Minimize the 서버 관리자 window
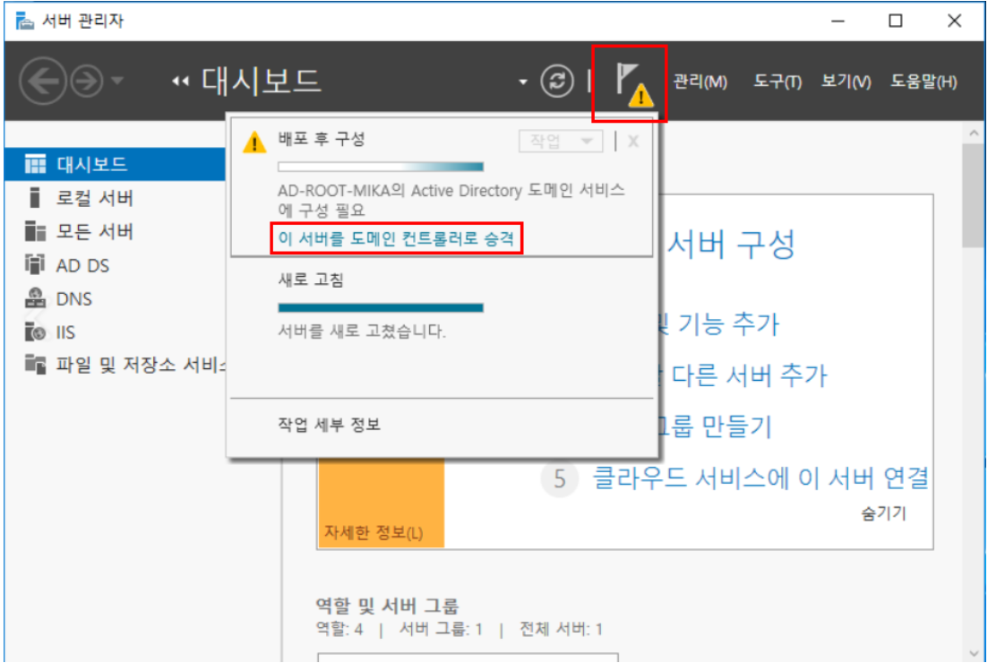The height and width of the screenshot is (663, 988). tap(838, 21)
